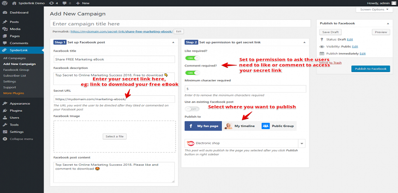Open the admin avatar in top bar

click(394, 3)
